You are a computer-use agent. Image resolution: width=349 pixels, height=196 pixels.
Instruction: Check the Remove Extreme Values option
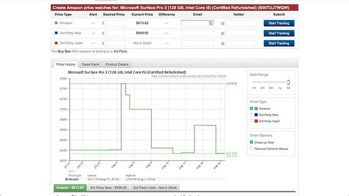click(x=251, y=149)
